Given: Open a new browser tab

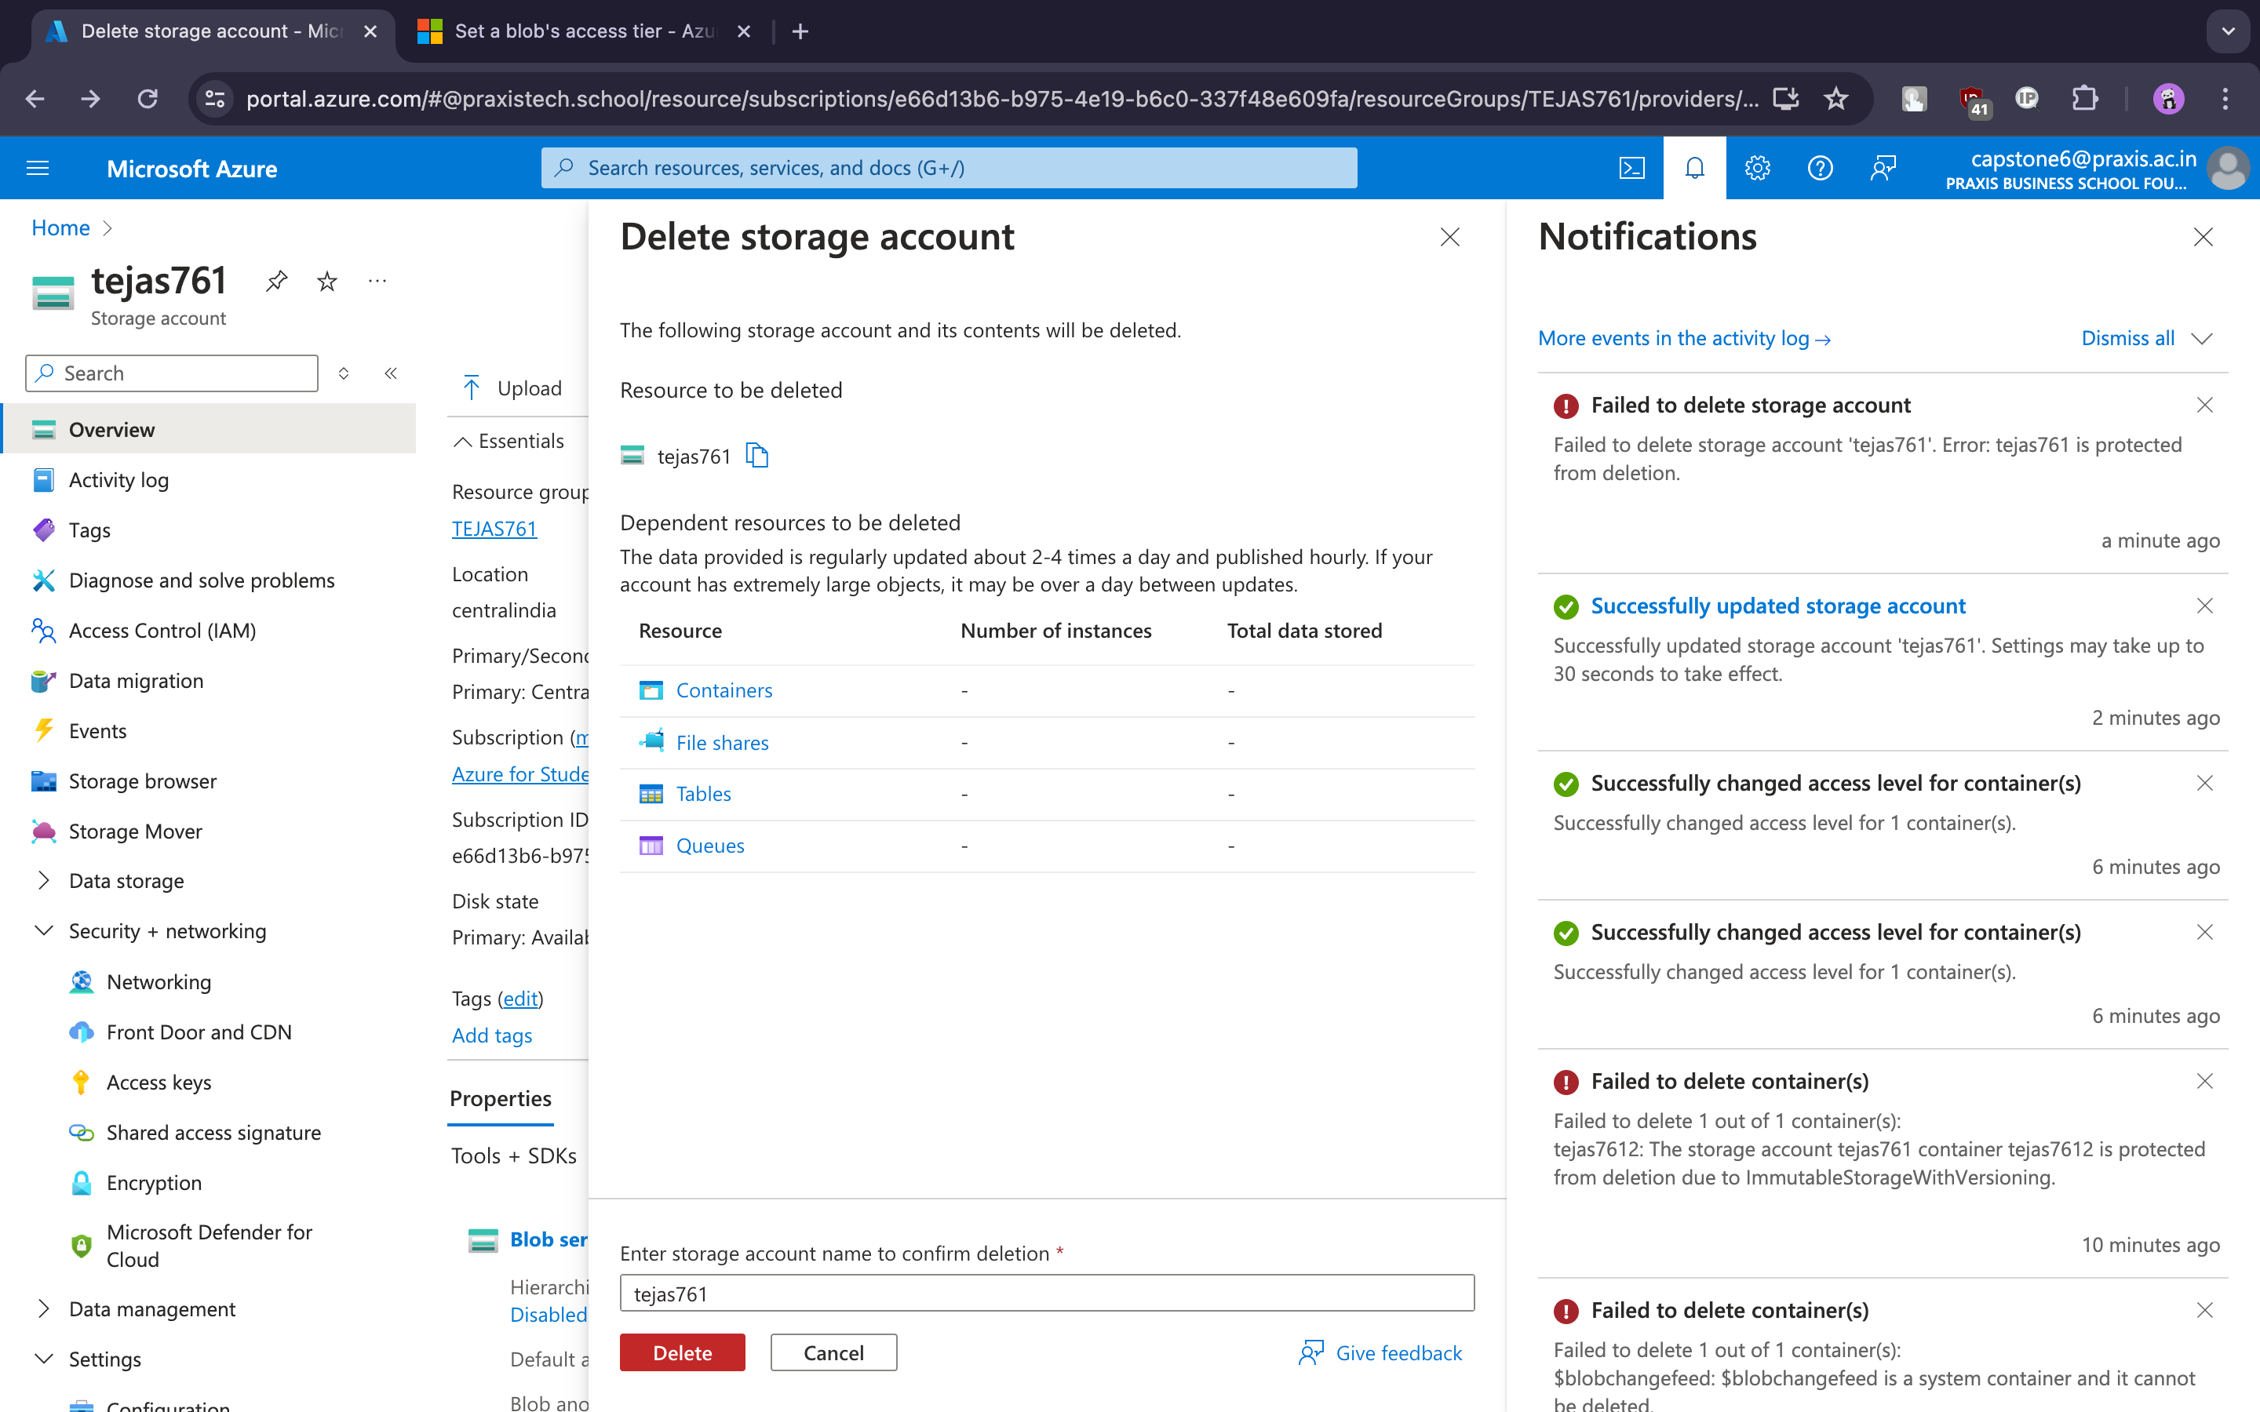Looking at the screenshot, I should pos(800,31).
